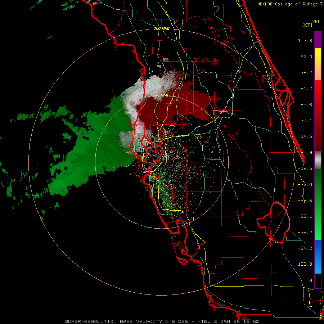Select the -47.6 velocity scale value

305,201
